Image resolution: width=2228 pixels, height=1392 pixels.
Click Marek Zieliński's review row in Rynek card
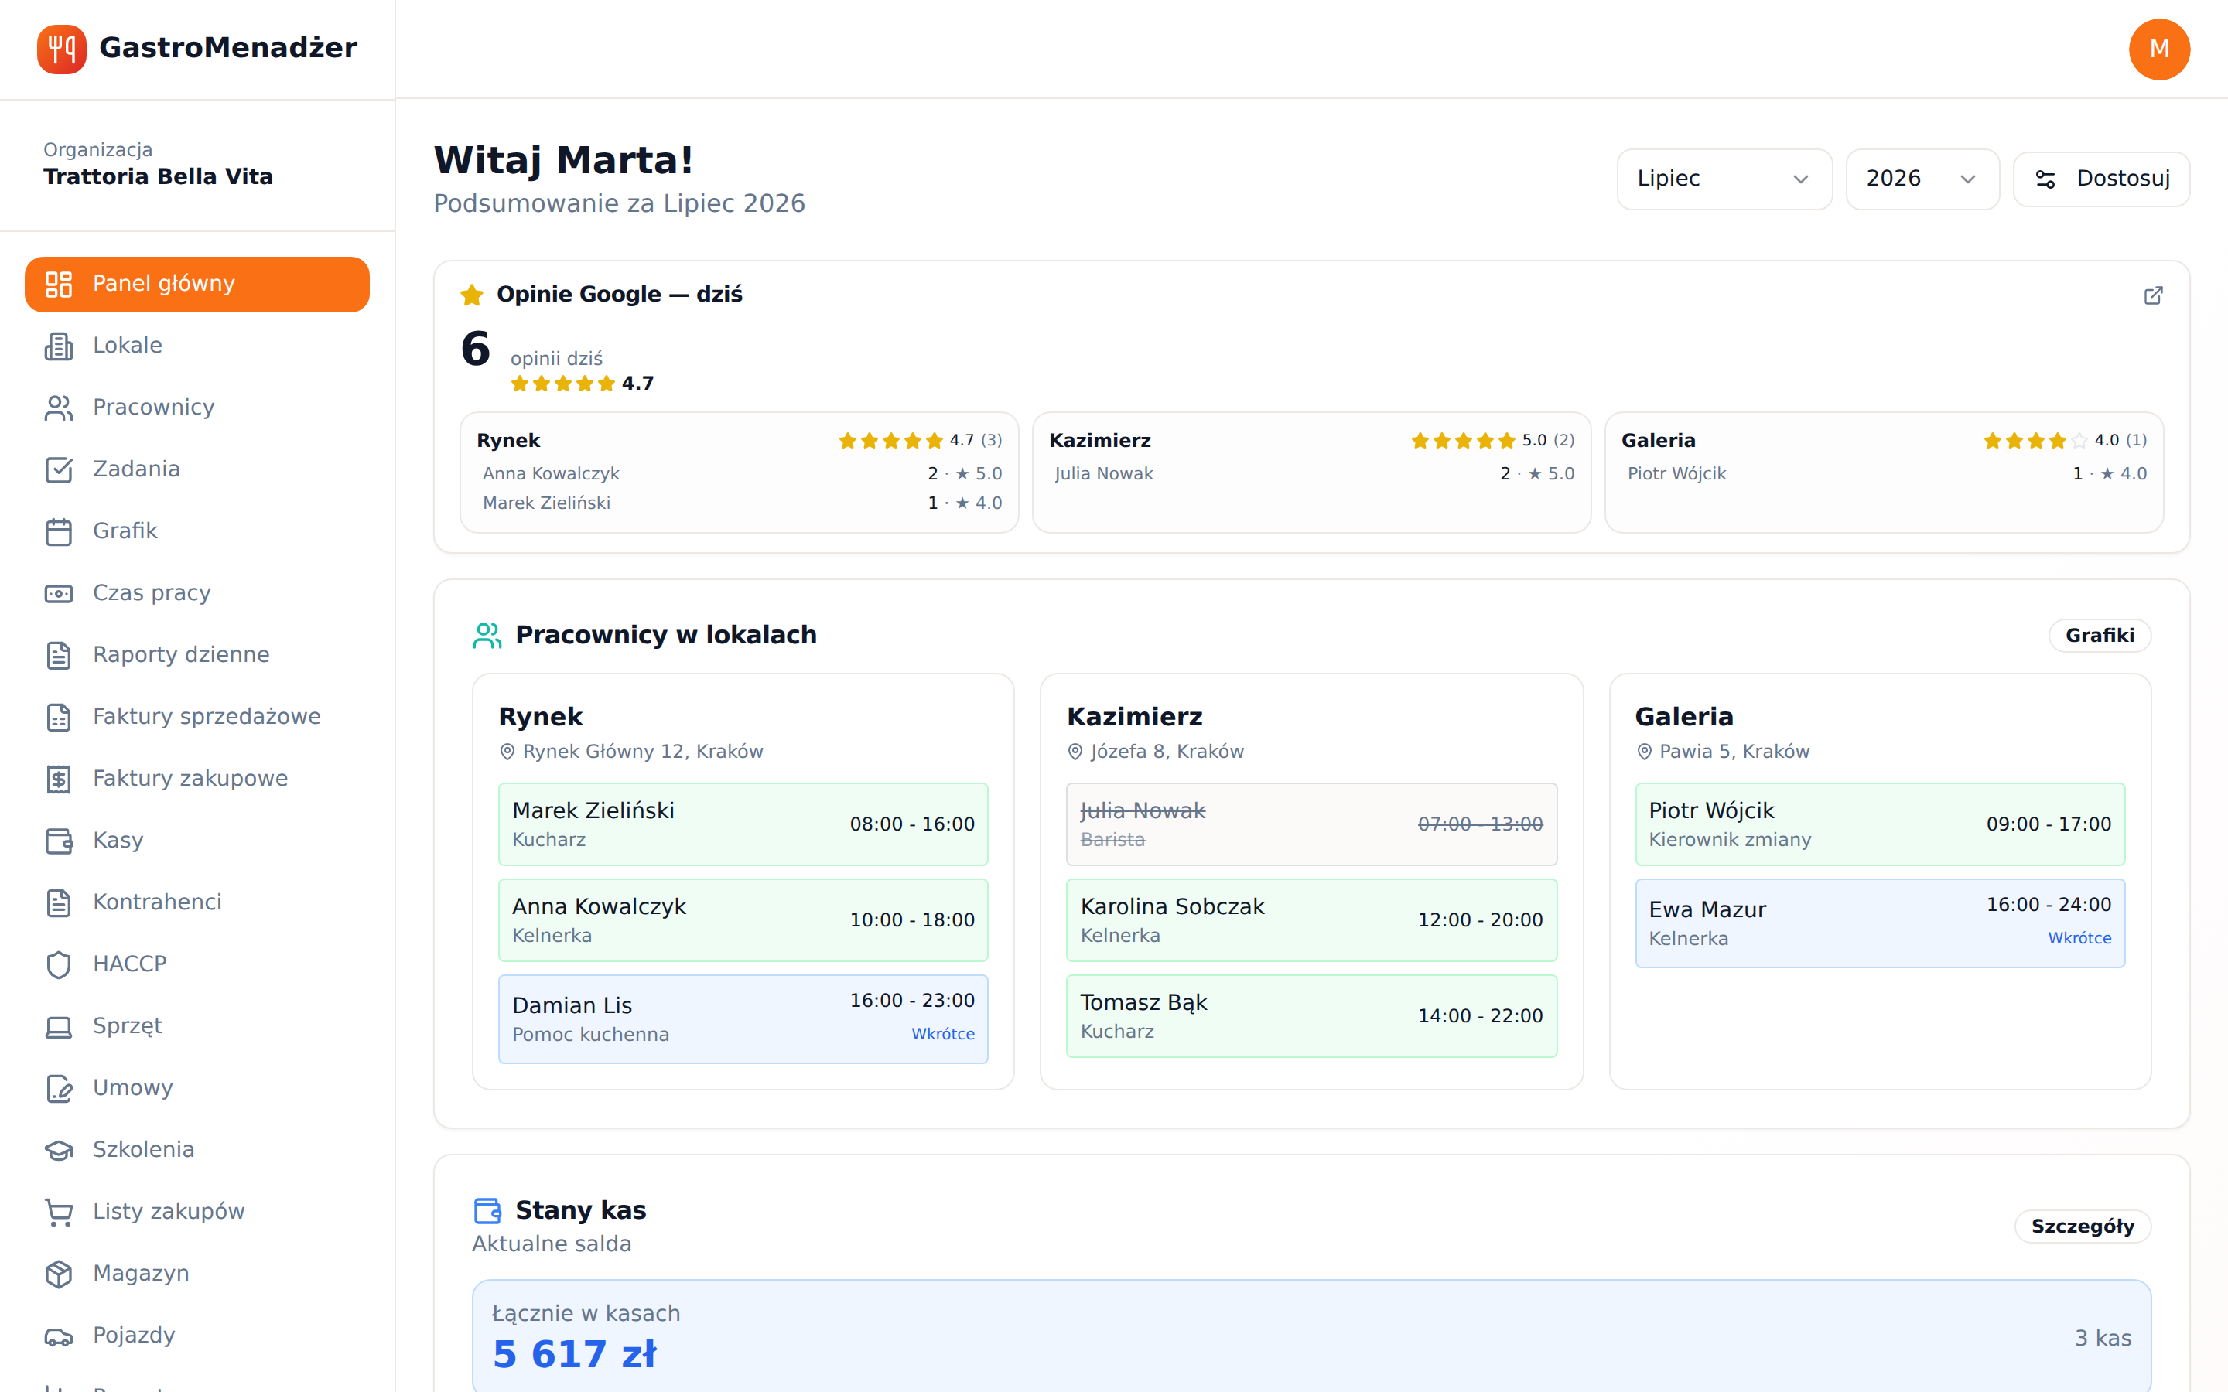click(742, 503)
